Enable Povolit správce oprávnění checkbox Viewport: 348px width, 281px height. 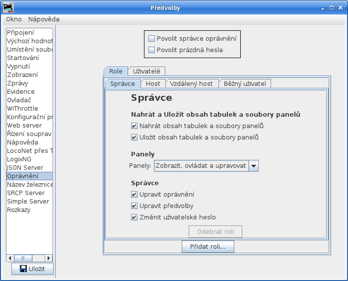pyautogui.click(x=152, y=38)
